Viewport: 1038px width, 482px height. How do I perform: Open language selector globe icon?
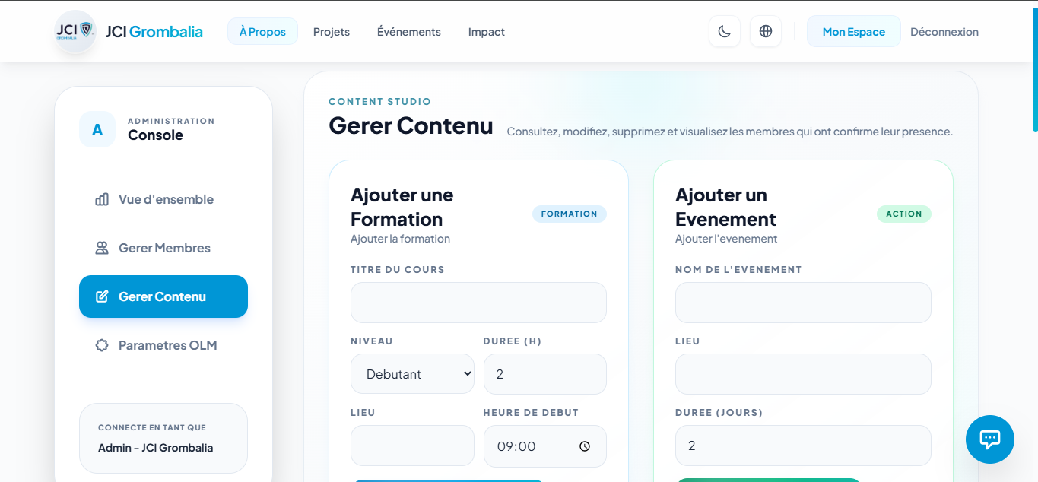pos(766,32)
